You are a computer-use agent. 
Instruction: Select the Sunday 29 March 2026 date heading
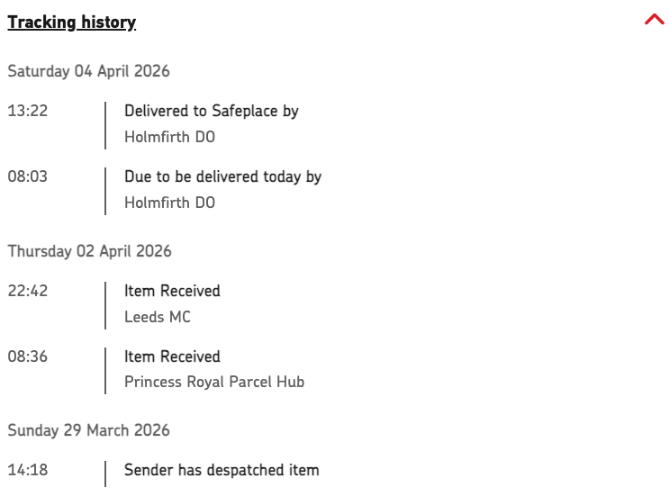click(x=88, y=430)
